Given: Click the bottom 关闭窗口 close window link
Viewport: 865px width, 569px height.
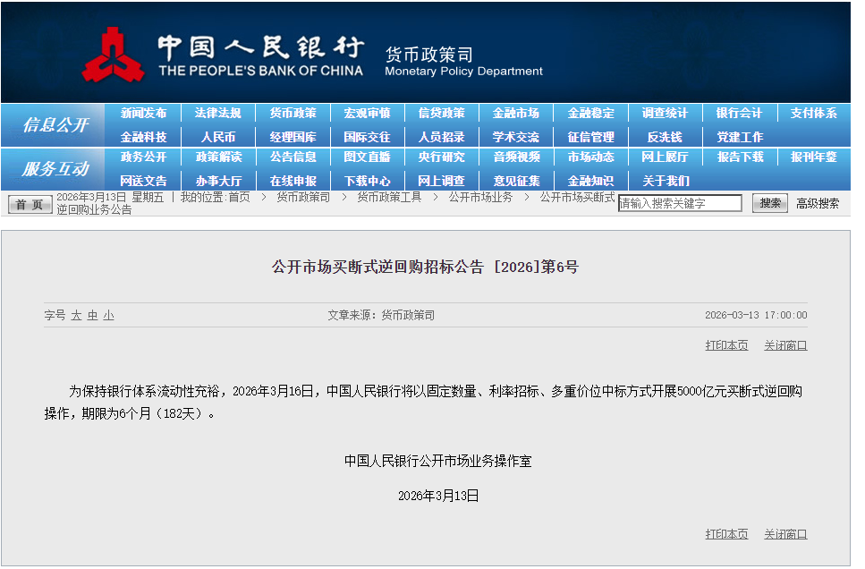Looking at the screenshot, I should click(x=785, y=534).
